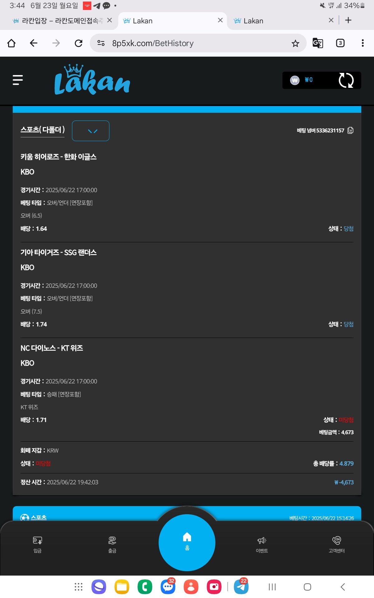The height and width of the screenshot is (598, 374).
Task: Open Google Translate page icon
Action: pos(318,43)
